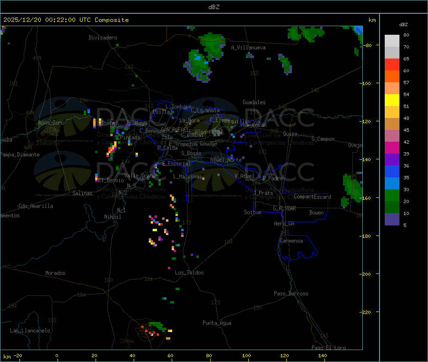
Task: Click the Pampa_Diamante map label
Action: click(20, 155)
